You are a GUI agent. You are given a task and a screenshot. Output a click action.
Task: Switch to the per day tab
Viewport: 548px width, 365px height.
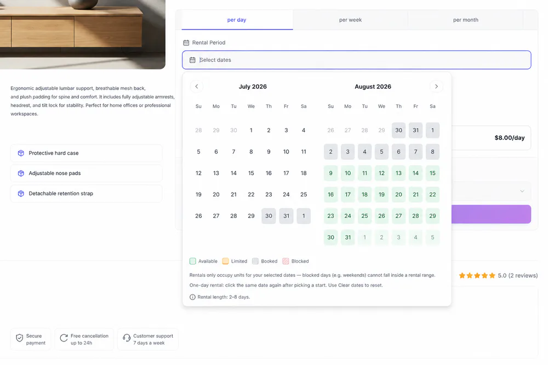237,20
